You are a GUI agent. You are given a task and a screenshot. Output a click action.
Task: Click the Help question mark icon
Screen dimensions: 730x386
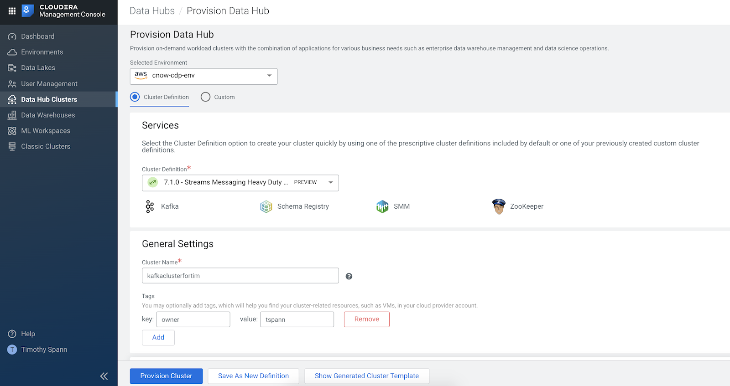click(x=12, y=334)
